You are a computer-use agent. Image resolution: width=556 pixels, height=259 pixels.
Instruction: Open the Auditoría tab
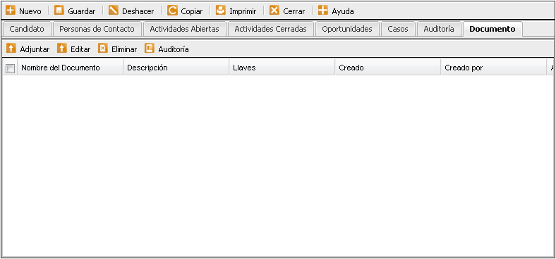point(439,29)
